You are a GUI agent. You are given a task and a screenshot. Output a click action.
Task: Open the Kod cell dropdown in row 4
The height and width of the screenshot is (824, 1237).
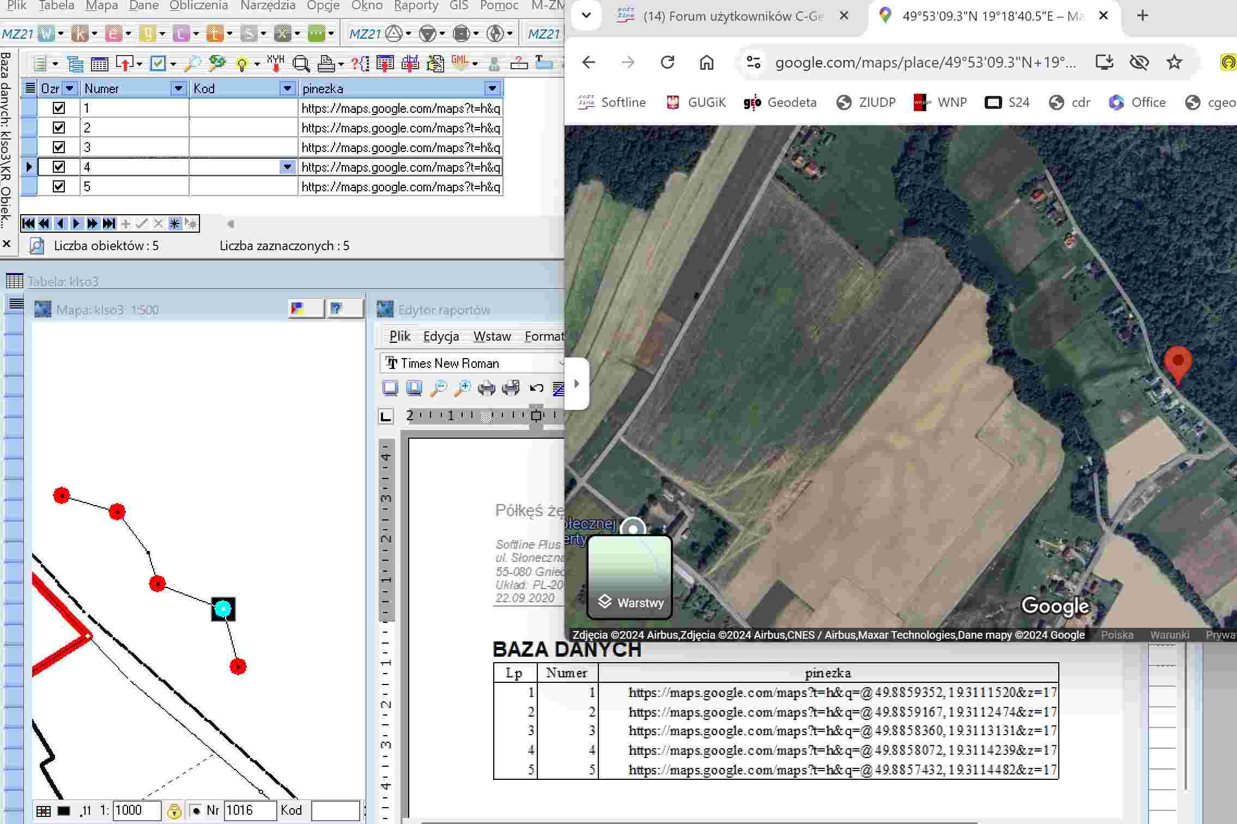click(287, 167)
